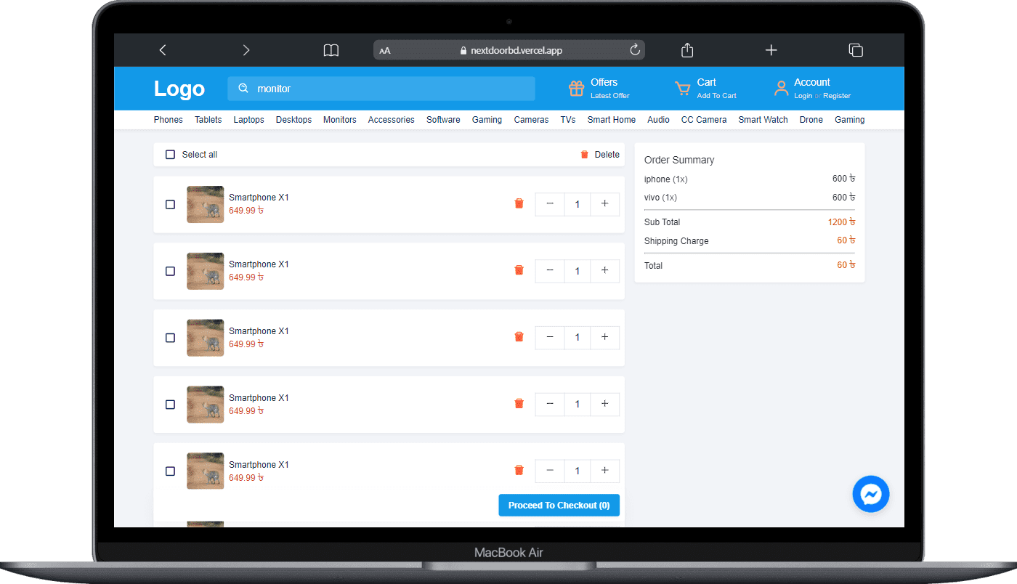Reload the nextdoorbd page
The height and width of the screenshot is (584, 1017).
pyautogui.click(x=635, y=50)
